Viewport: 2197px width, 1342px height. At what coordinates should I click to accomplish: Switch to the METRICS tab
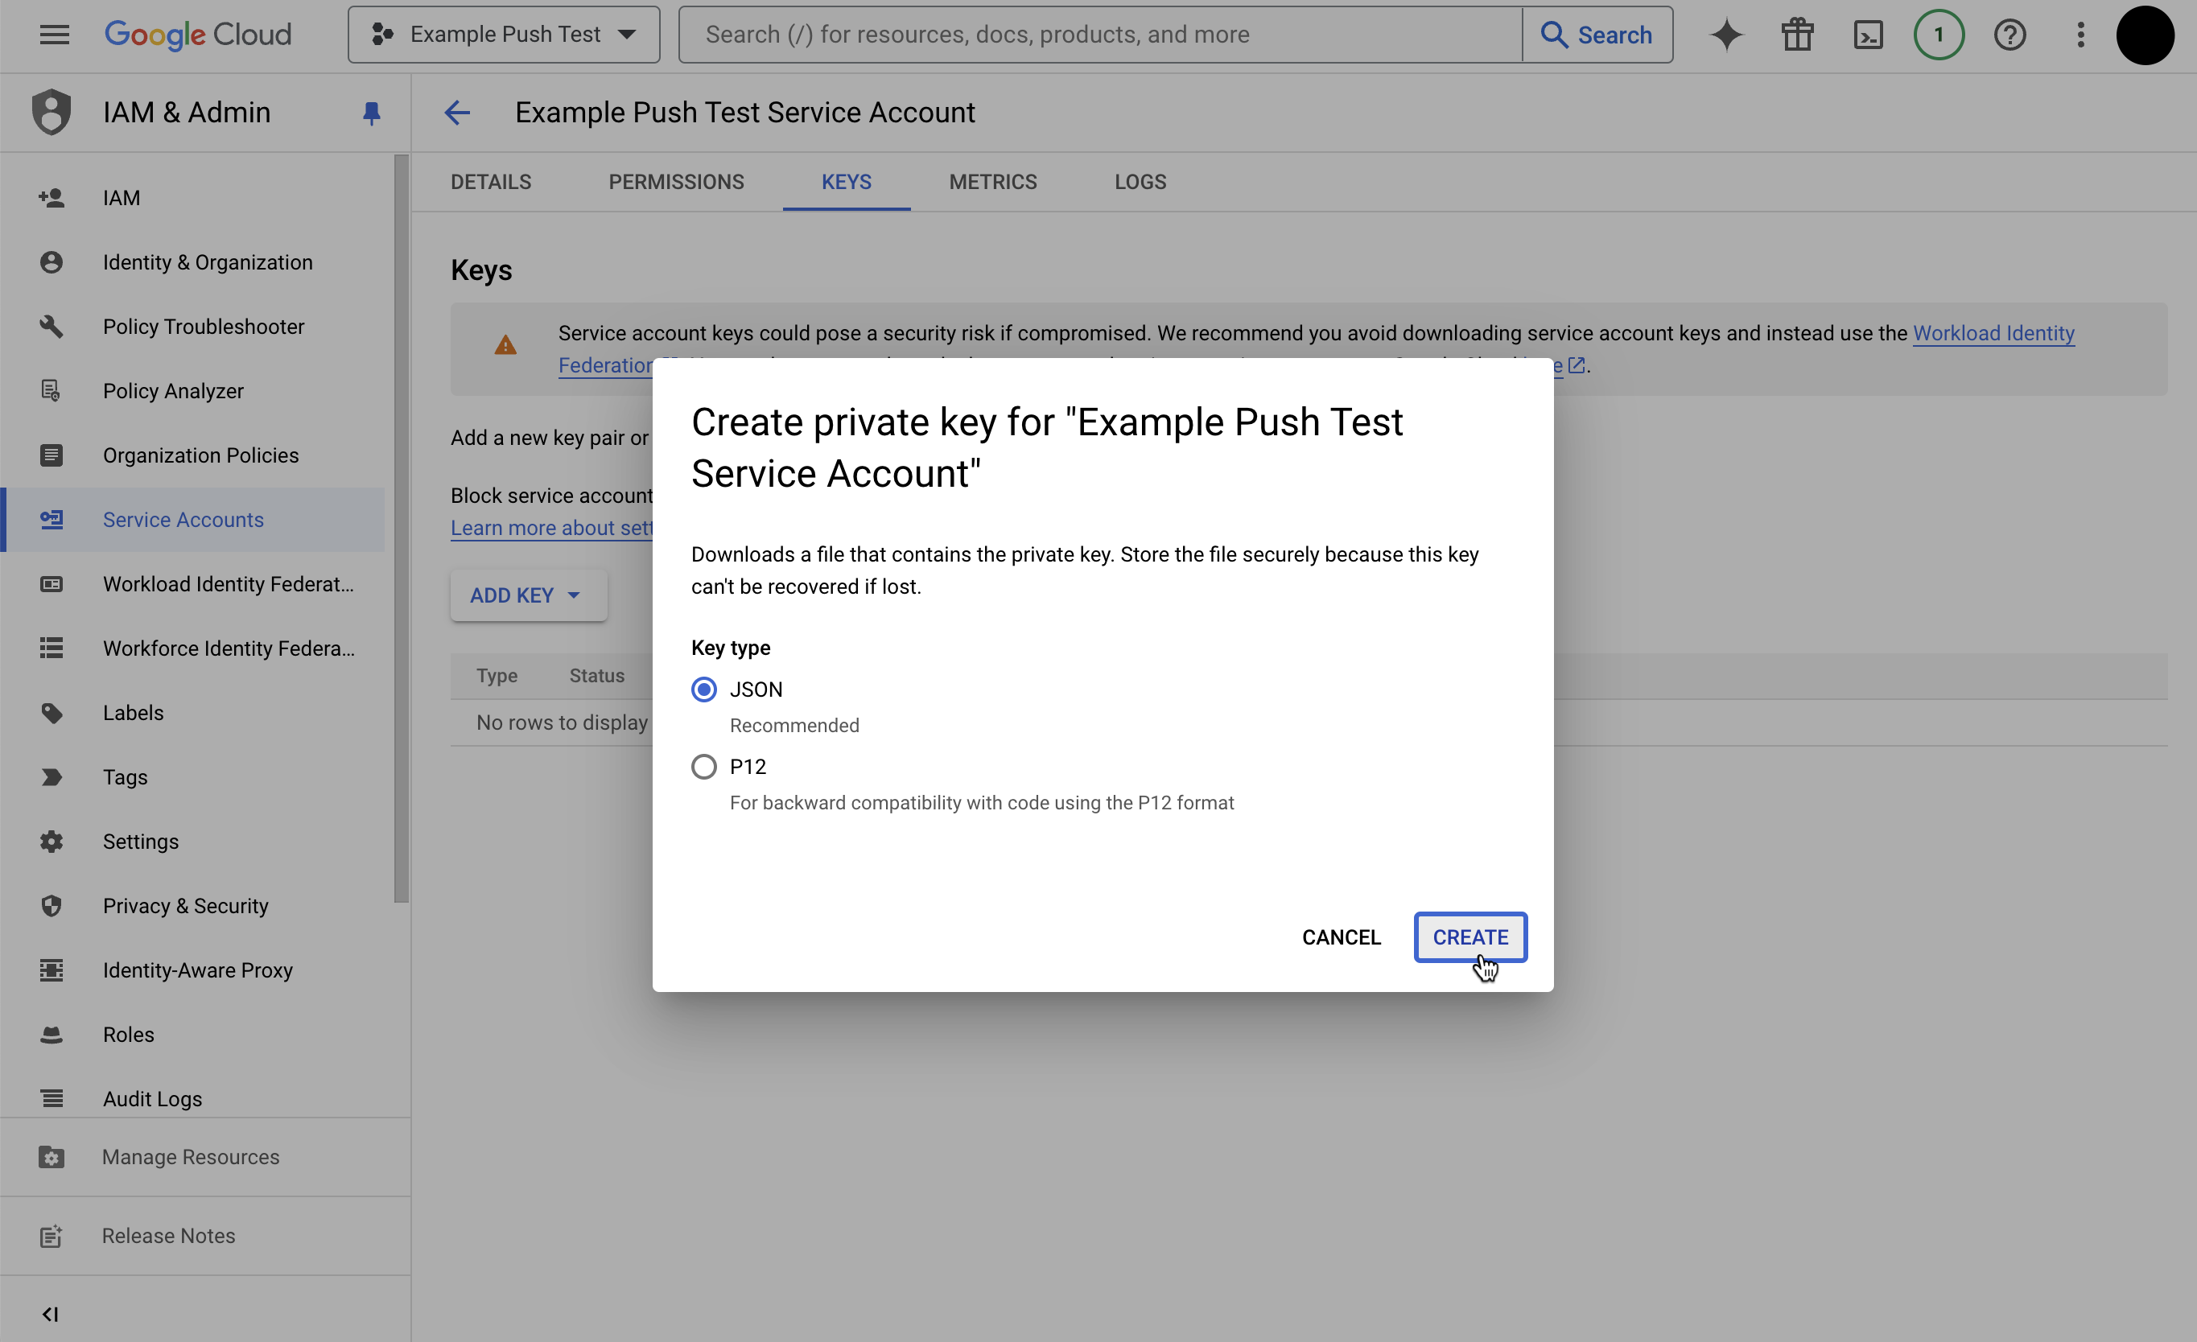click(x=993, y=182)
